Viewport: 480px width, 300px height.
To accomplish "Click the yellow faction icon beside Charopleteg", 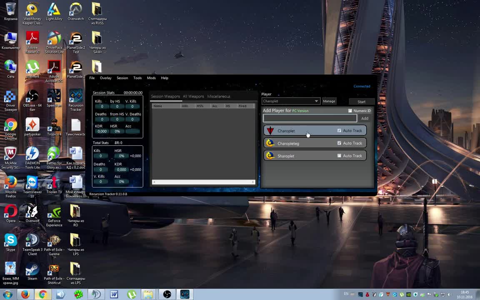I will (270, 143).
